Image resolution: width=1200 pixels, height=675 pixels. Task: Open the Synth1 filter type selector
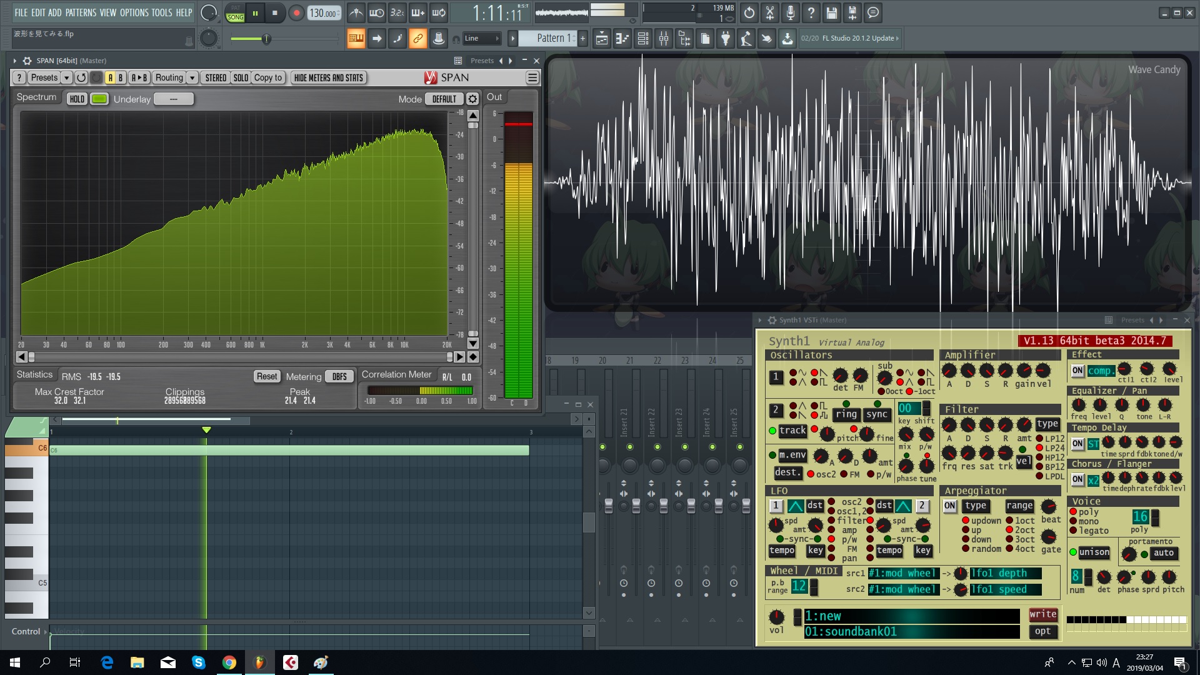1047,424
